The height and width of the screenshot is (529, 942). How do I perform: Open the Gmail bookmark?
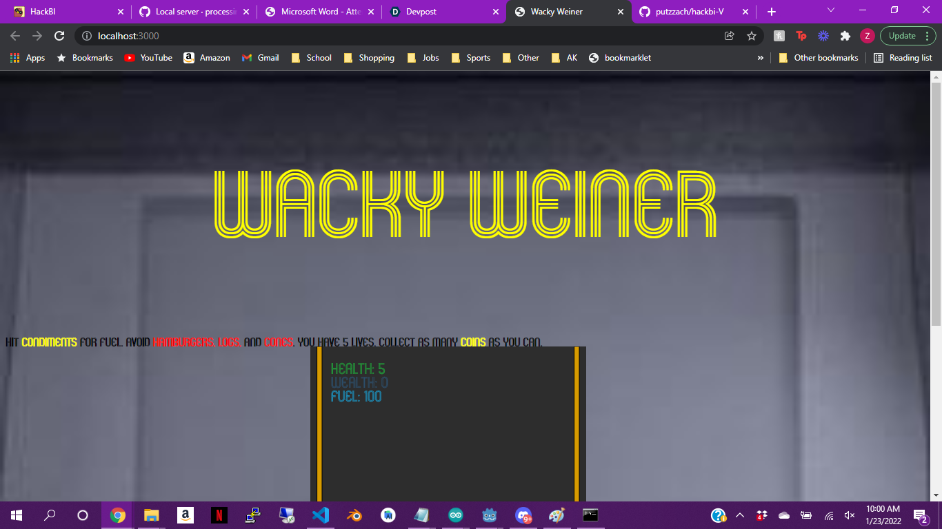261,58
